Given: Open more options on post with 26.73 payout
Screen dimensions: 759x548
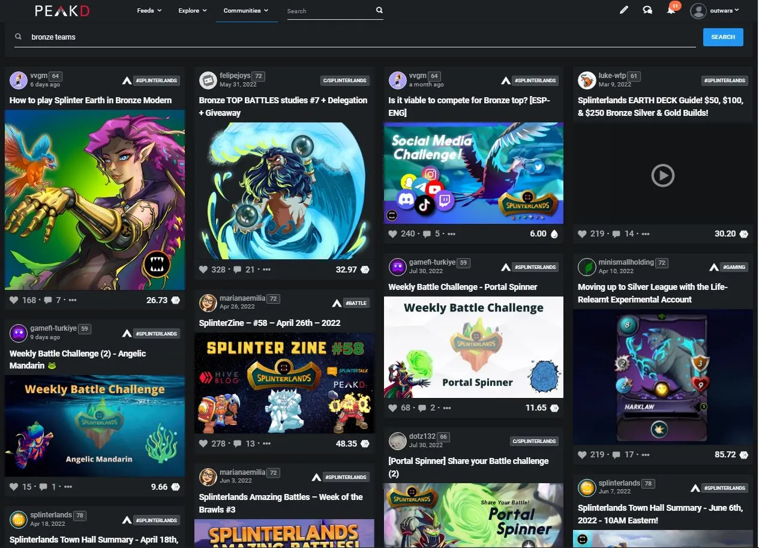Looking at the screenshot, I should click(73, 300).
